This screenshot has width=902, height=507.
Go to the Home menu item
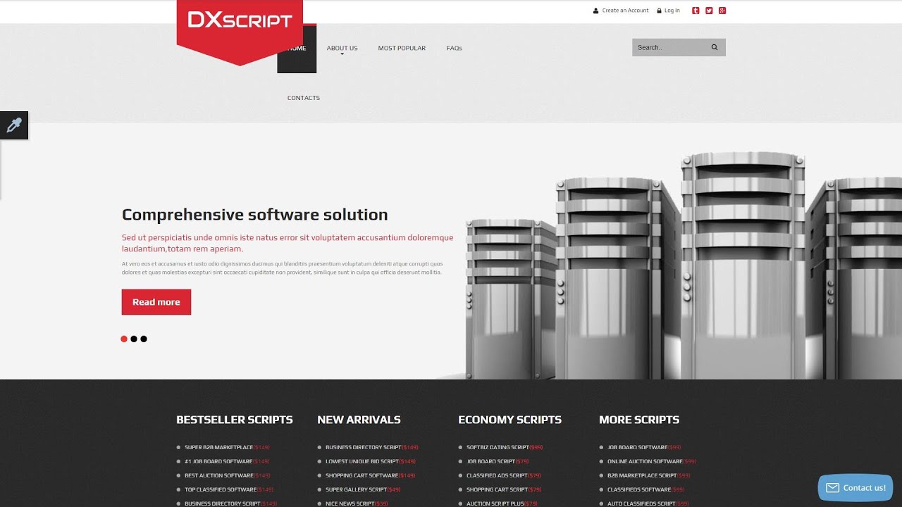[x=297, y=49]
